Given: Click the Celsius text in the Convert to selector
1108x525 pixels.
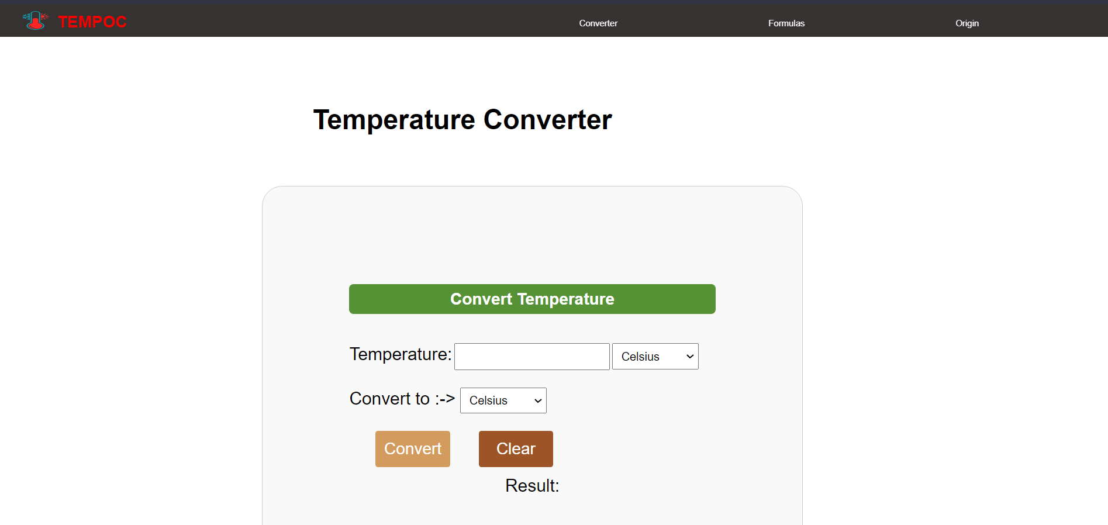Looking at the screenshot, I should (488, 400).
